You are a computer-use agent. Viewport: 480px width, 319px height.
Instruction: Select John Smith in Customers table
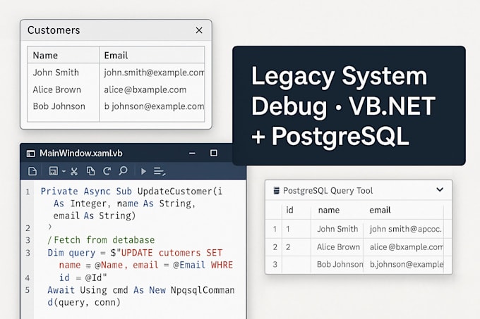tap(56, 73)
